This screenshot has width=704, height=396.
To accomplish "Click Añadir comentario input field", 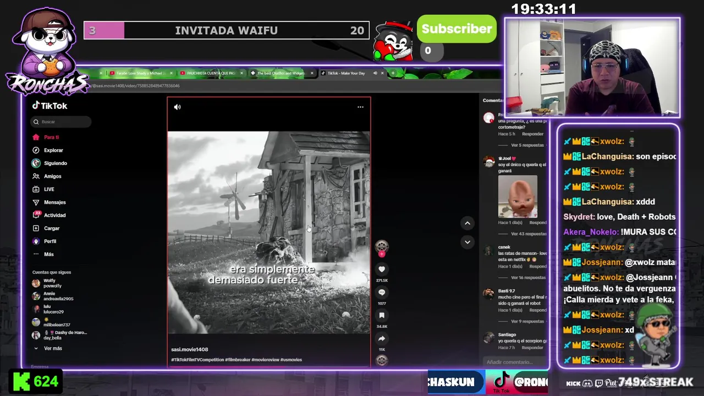I will [514, 362].
